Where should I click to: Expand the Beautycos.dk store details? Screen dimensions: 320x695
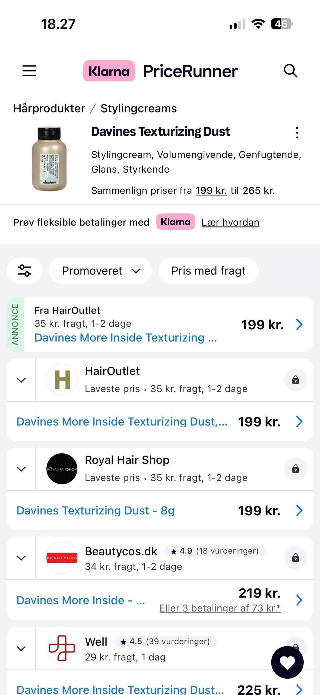point(21,558)
